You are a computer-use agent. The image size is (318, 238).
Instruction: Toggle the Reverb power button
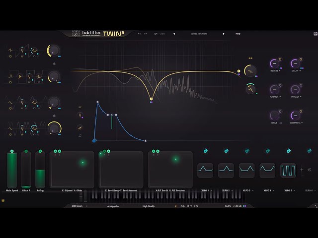point(280,59)
